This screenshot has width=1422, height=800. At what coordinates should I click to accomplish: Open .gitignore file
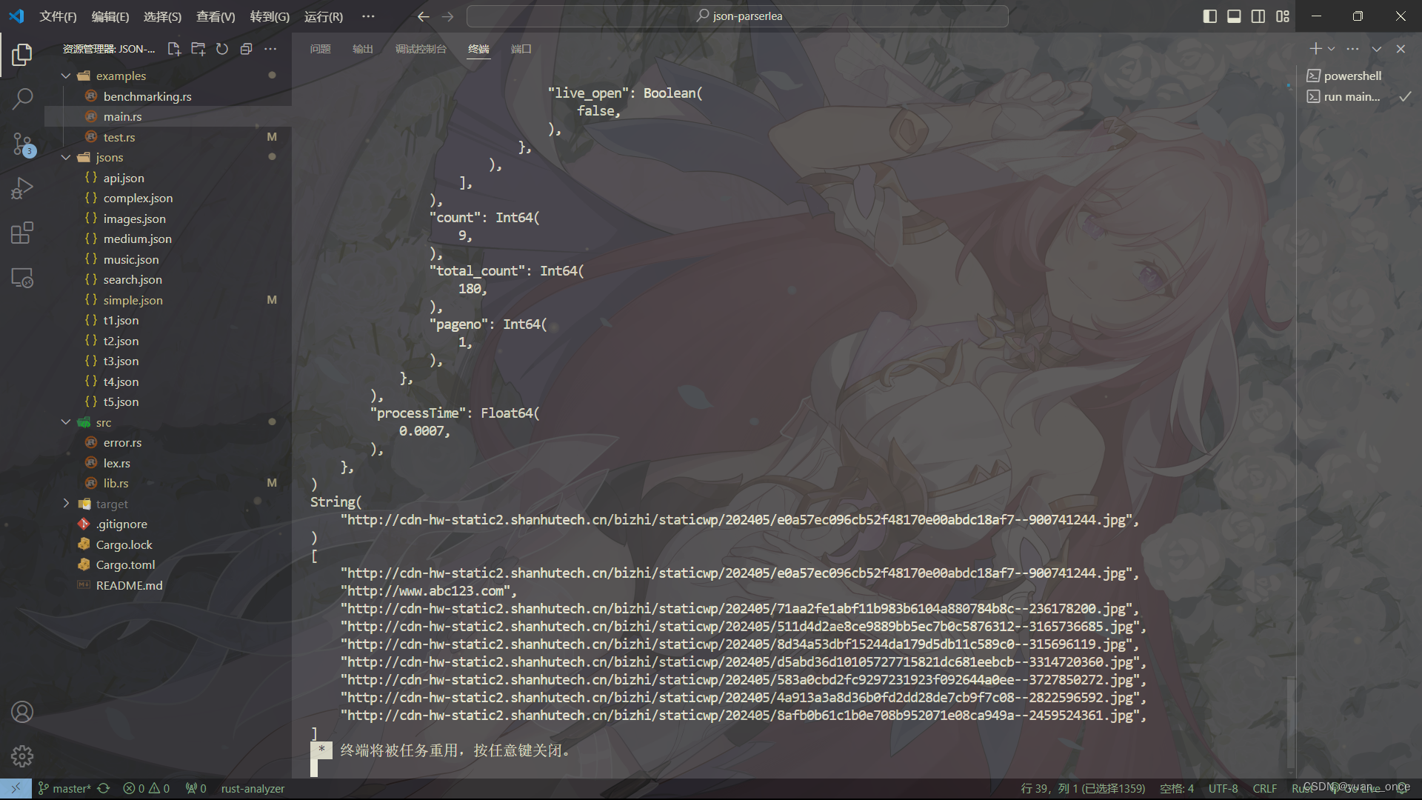(x=168, y=524)
